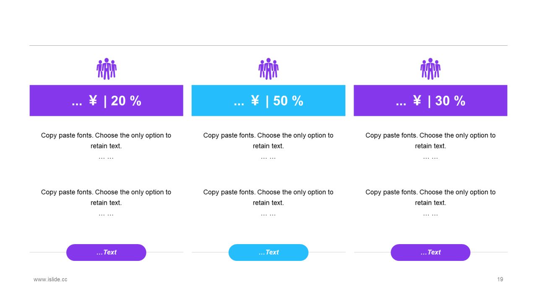Click the blue '...Text' pill button
The height and width of the screenshot is (302, 537).
(268, 253)
